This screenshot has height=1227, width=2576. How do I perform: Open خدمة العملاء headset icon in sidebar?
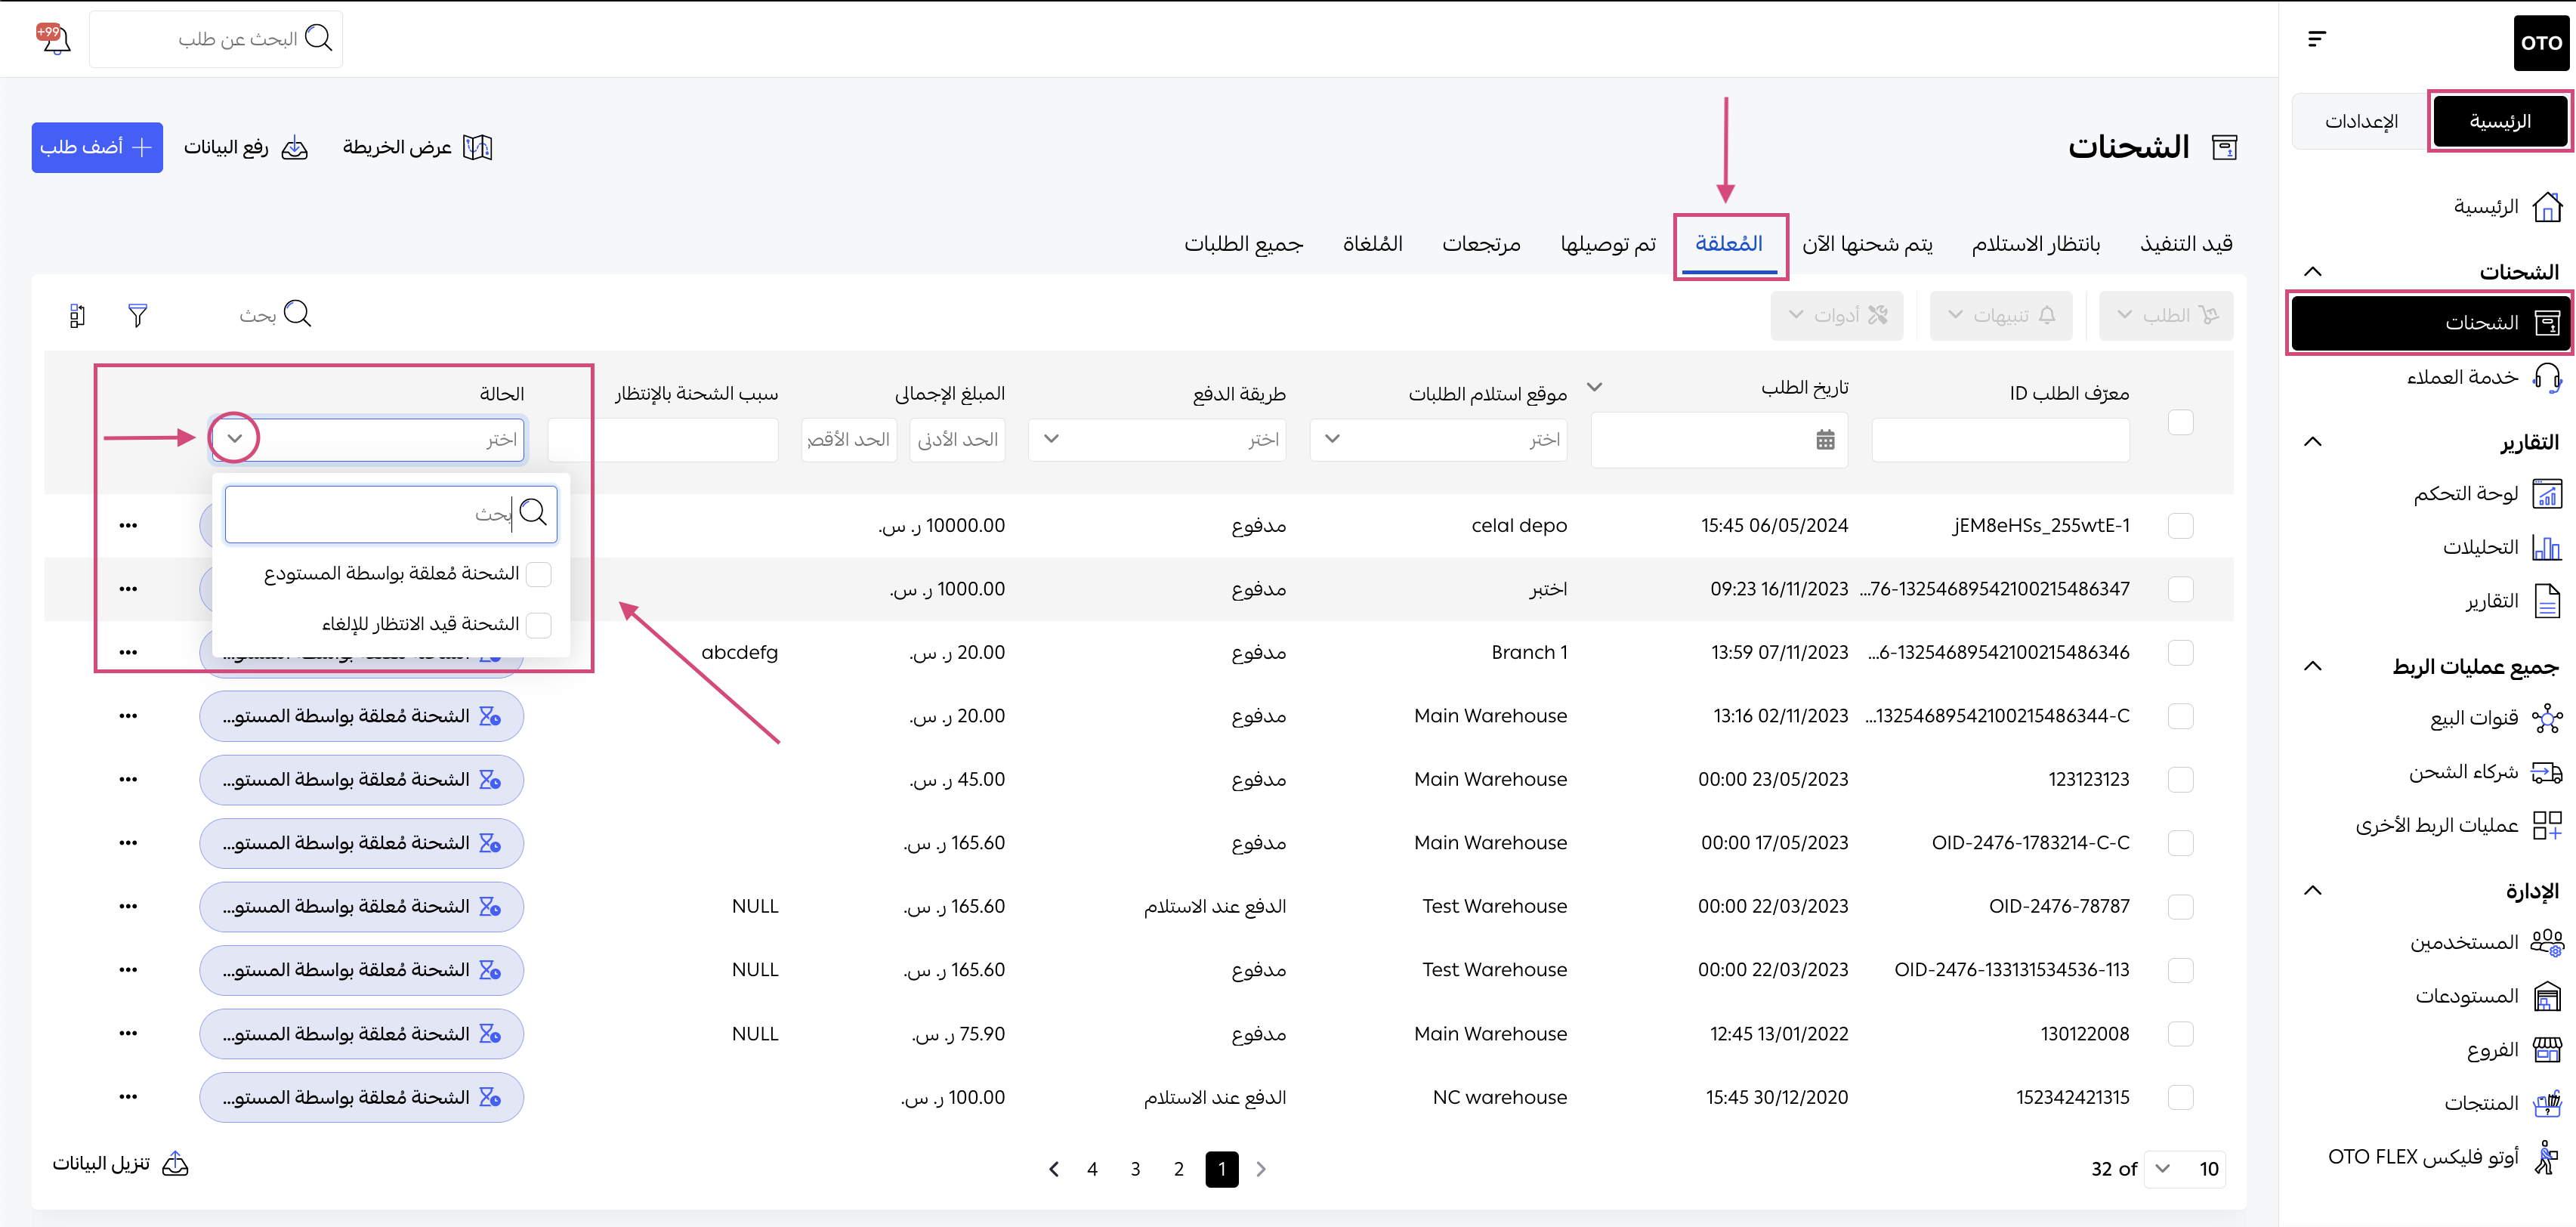coord(2546,377)
